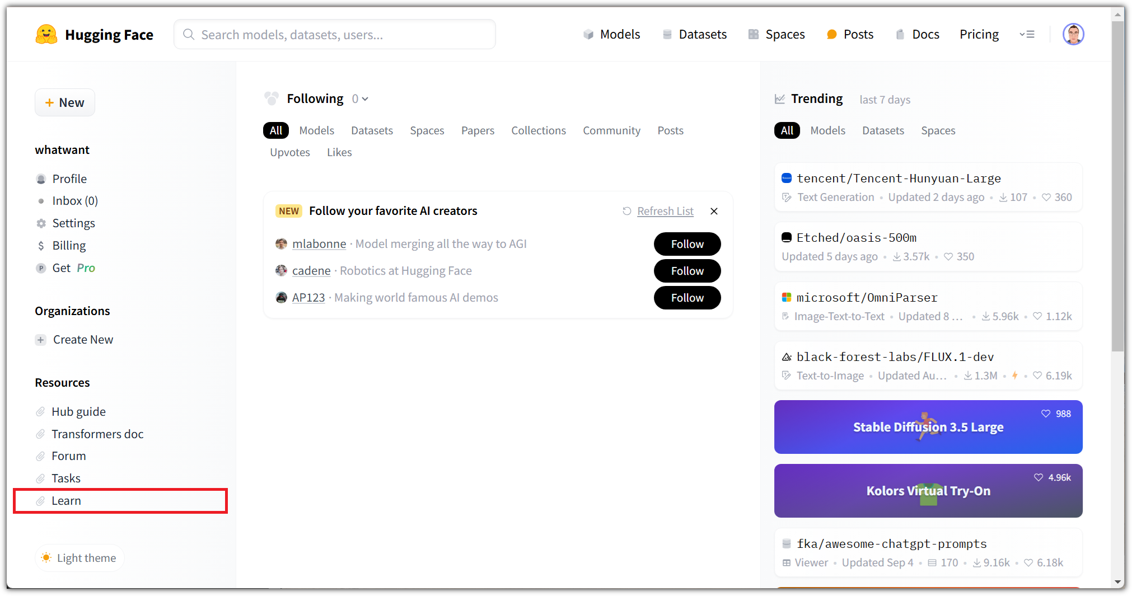This screenshot has width=1132, height=596.
Task: Open fka/awesome-chatgpt-prompts dataset
Action: pyautogui.click(x=928, y=553)
